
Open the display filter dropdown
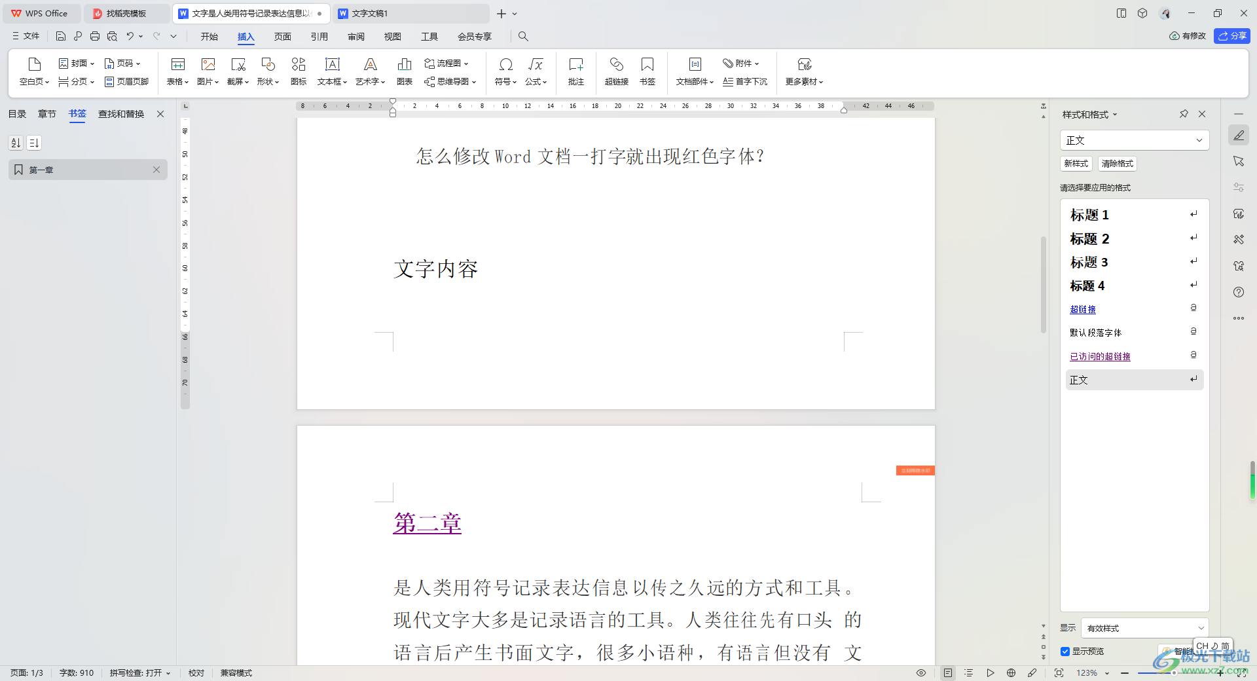(x=1145, y=628)
